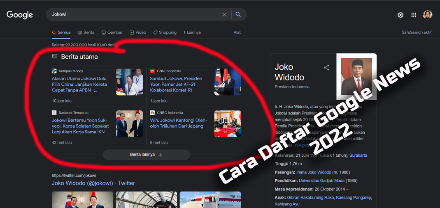The image size is (440, 208).
Task: Click first Twitter image with Korean flag
Action: [82, 200]
